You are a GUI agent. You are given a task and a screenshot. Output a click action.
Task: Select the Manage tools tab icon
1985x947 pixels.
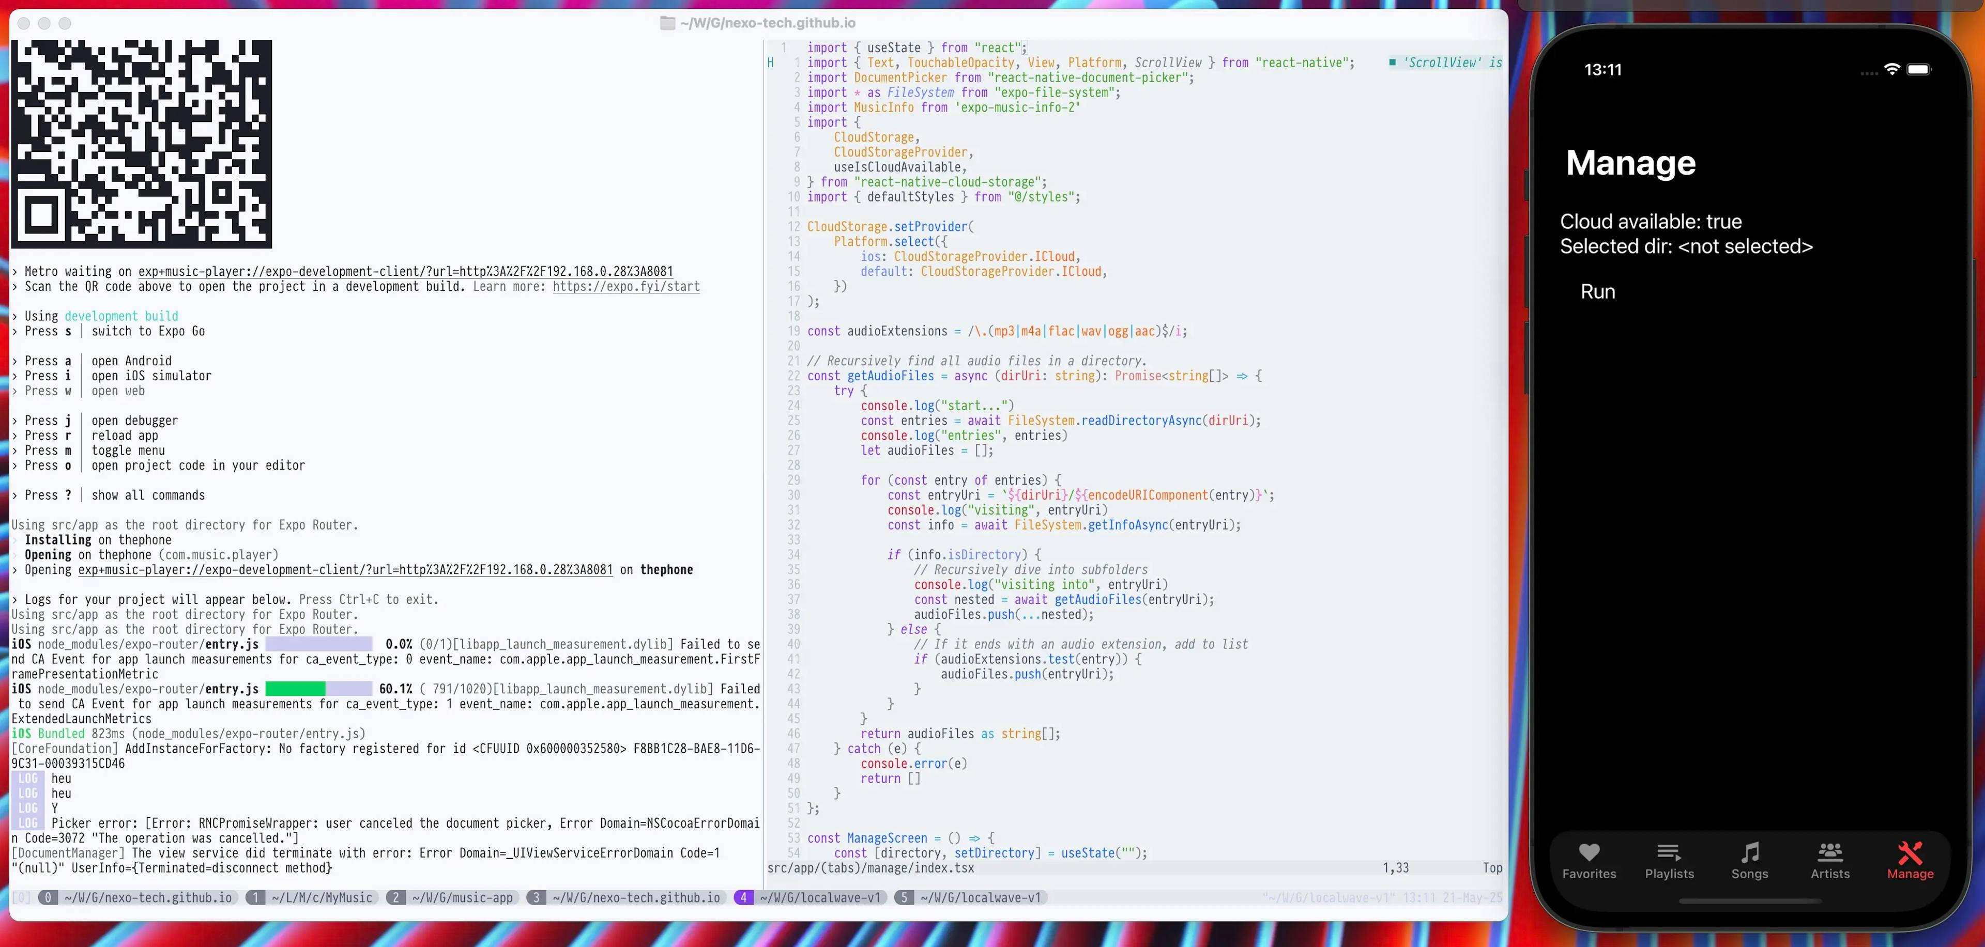tap(1910, 852)
